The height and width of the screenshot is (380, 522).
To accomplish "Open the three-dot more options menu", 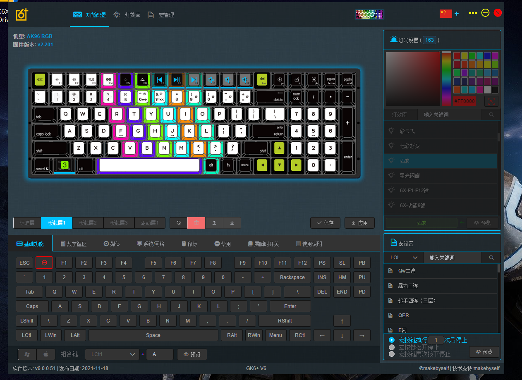I will pyautogui.click(x=473, y=13).
